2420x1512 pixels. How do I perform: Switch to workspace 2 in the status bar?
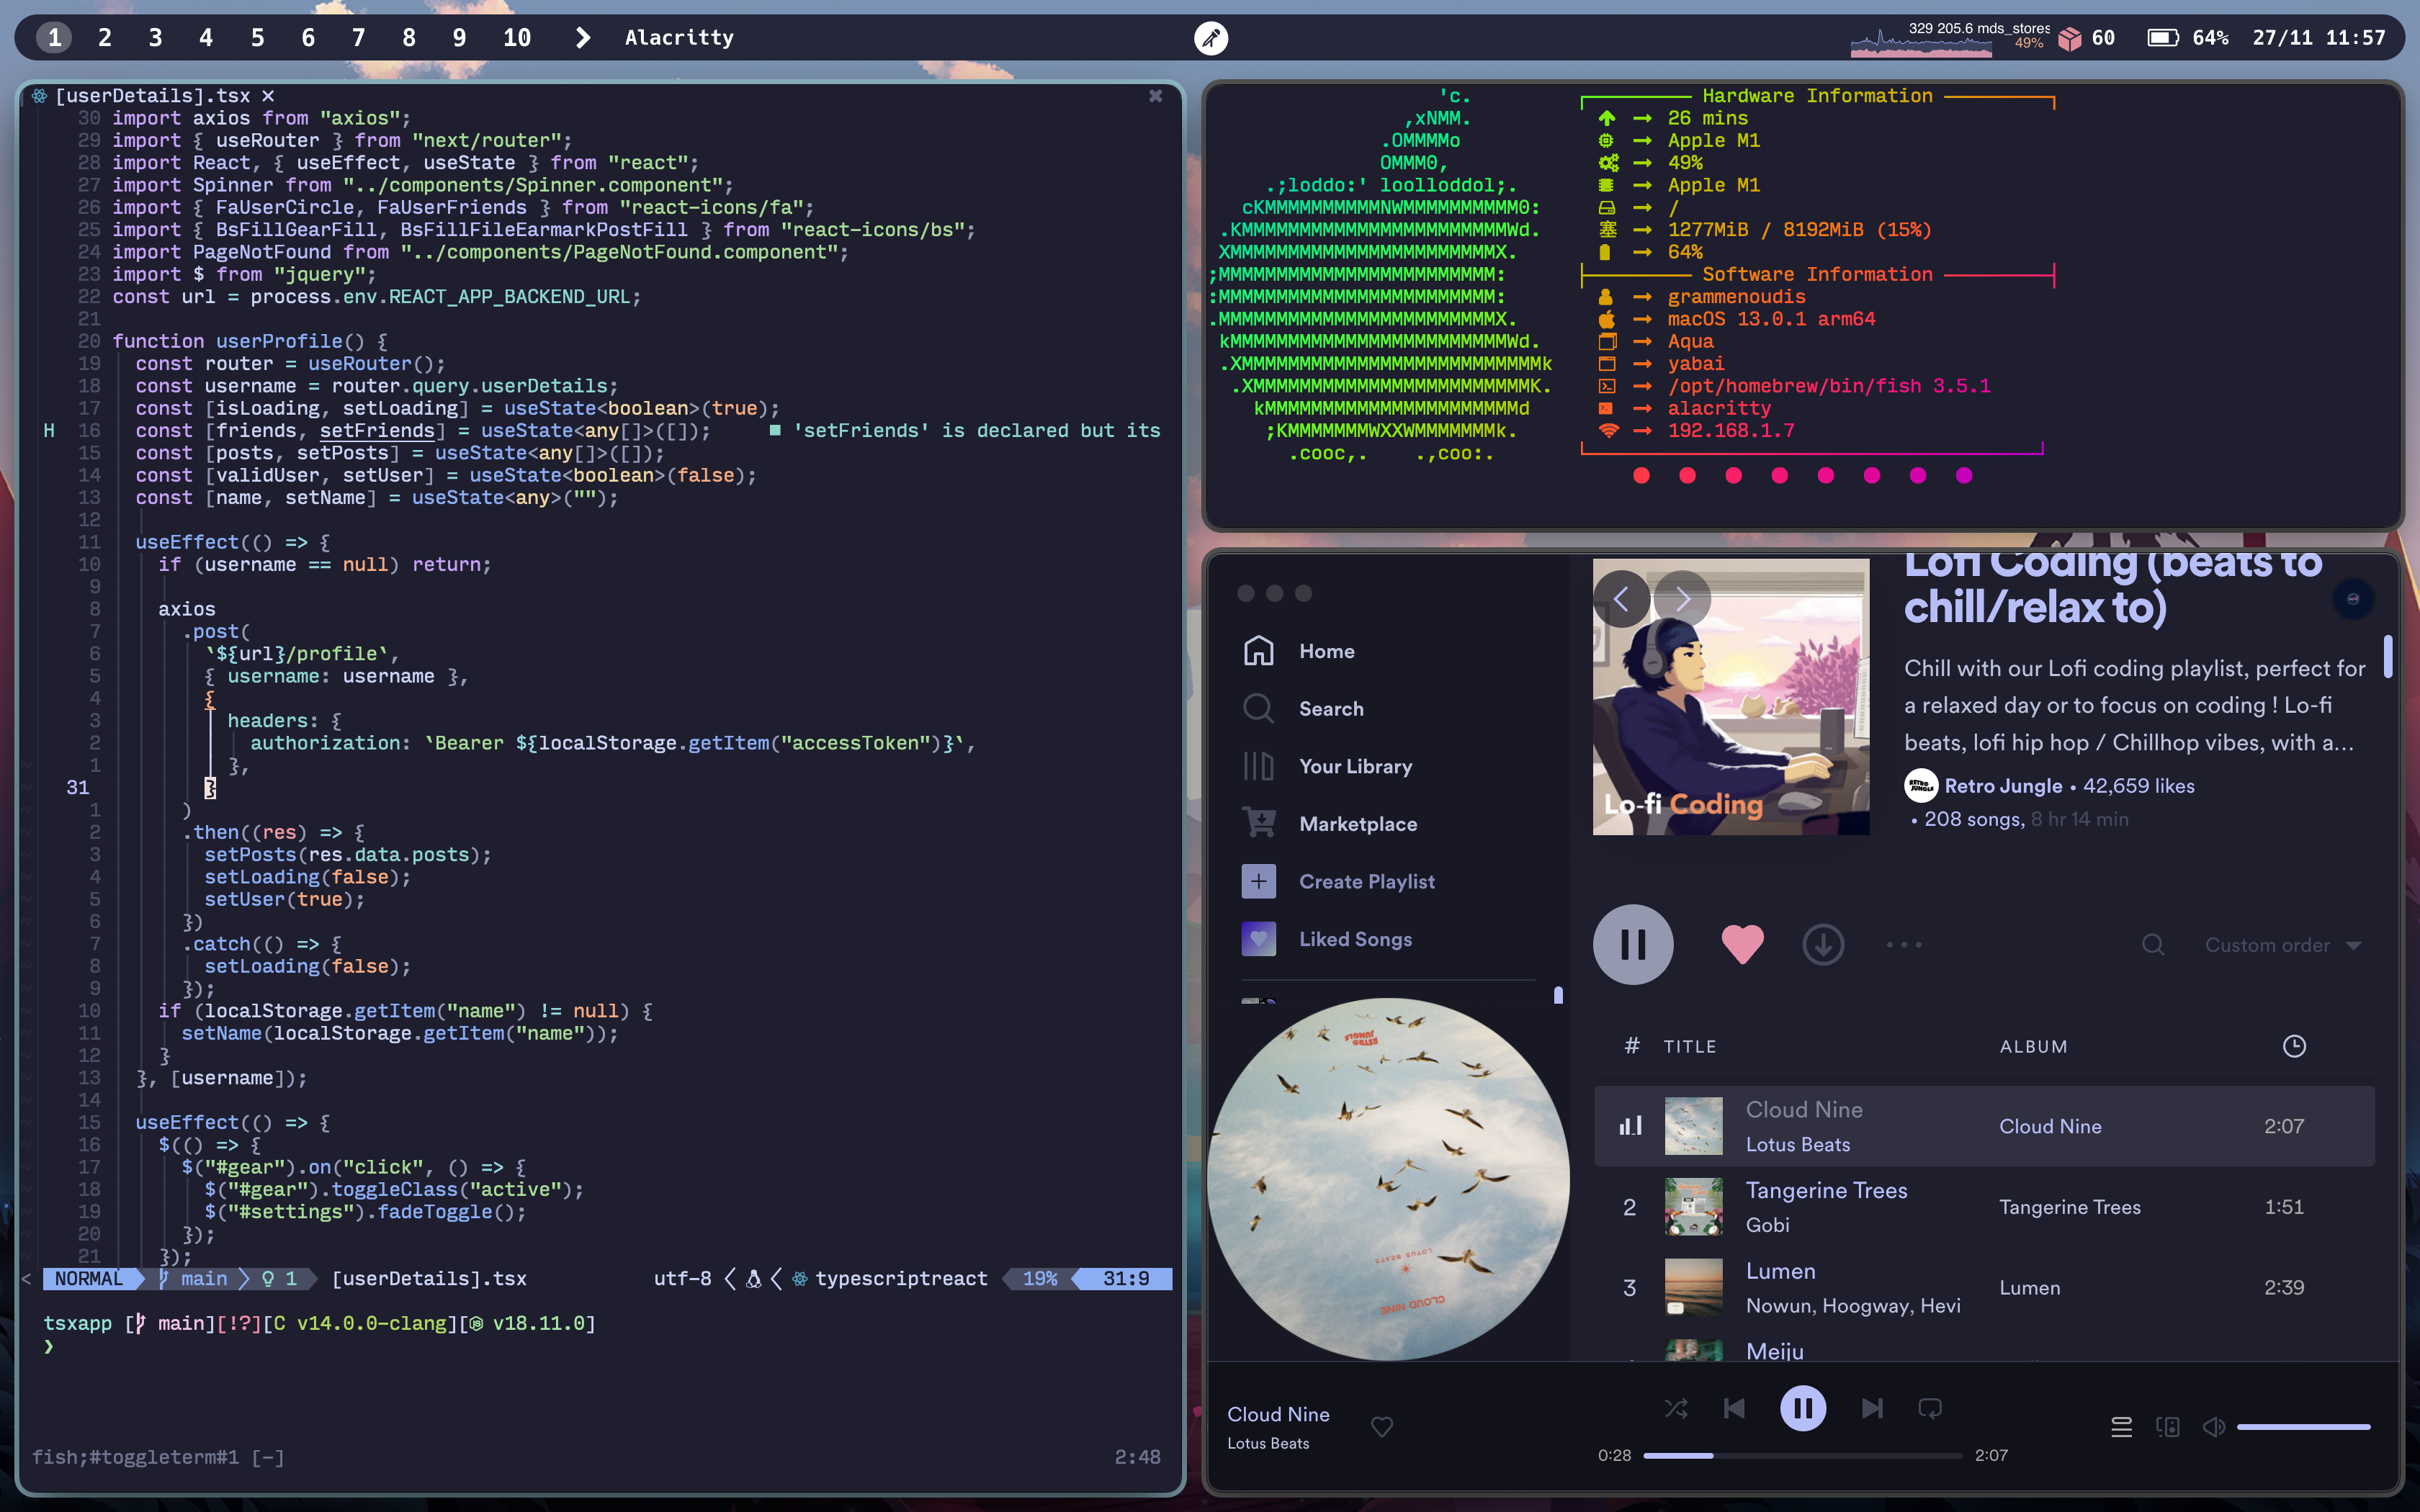point(104,37)
